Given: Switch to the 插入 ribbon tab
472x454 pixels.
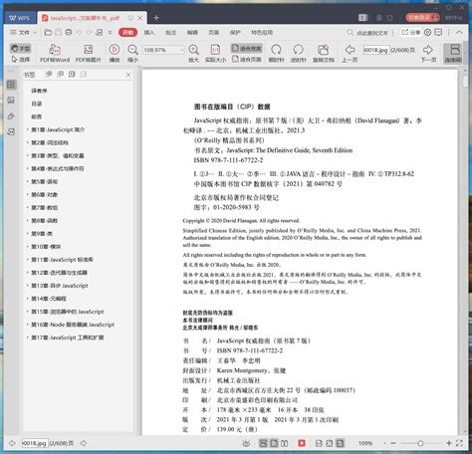Looking at the screenshot, I should (x=149, y=32).
